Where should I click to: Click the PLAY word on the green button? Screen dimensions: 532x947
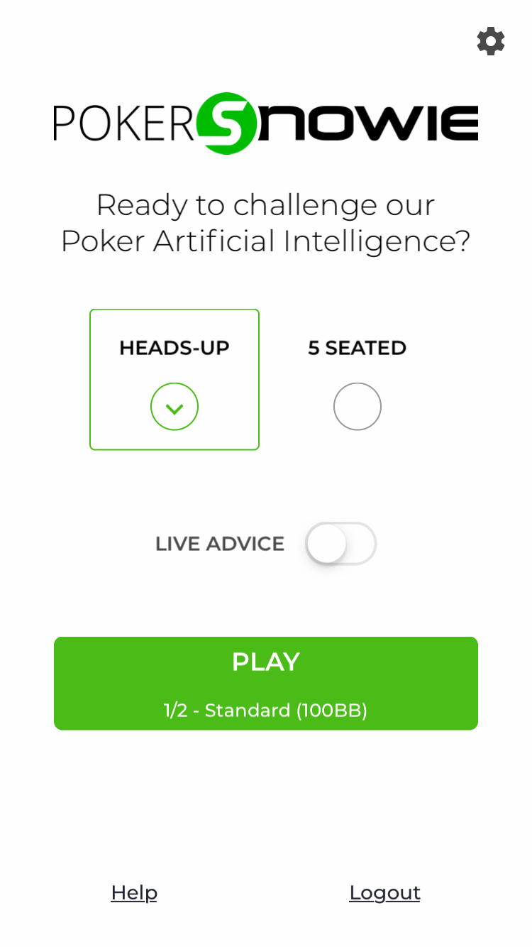tap(266, 662)
